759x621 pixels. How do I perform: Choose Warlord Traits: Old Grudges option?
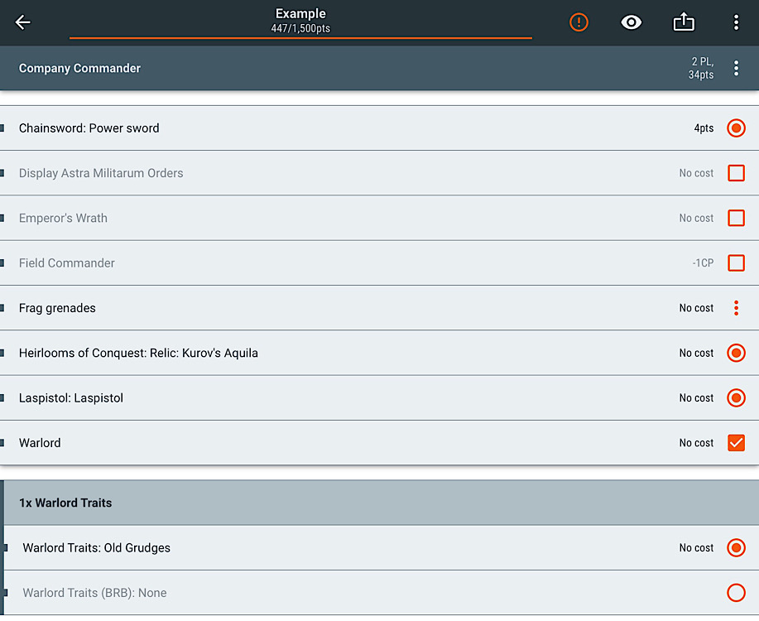tap(736, 548)
